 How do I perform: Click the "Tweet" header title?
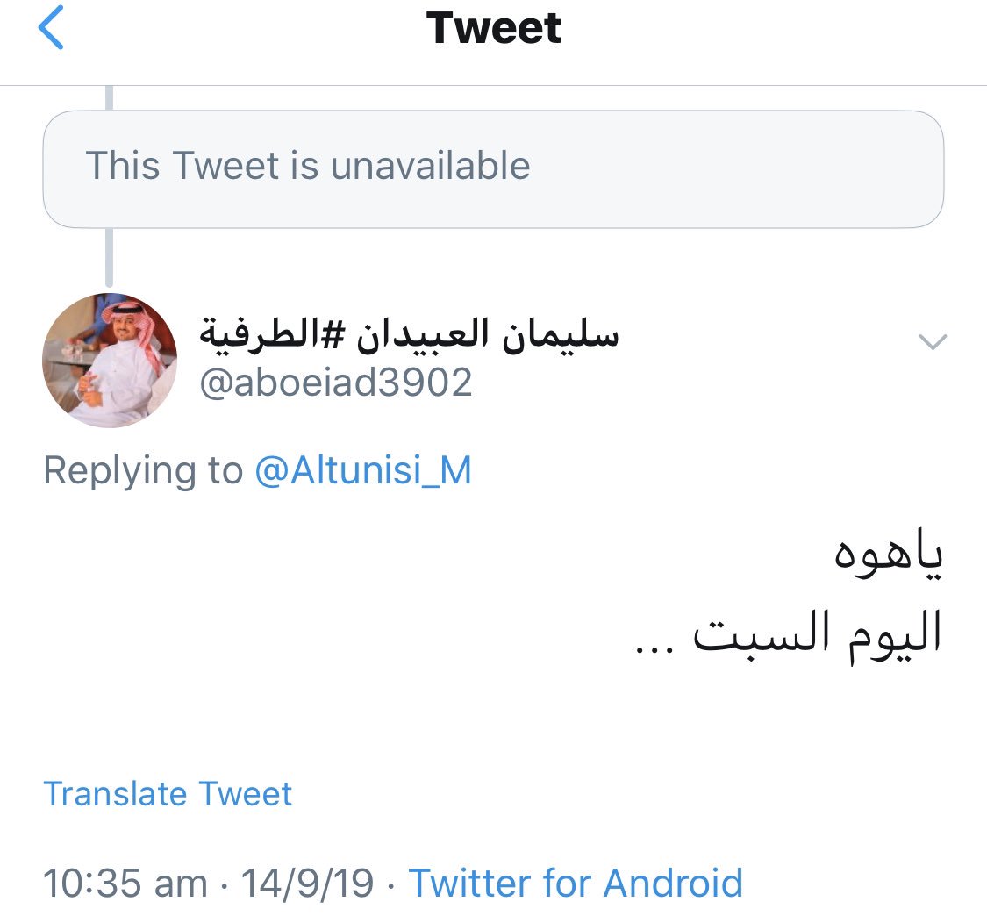(x=493, y=28)
